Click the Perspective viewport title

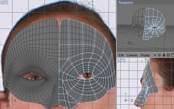pyautogui.click(x=126, y=3)
